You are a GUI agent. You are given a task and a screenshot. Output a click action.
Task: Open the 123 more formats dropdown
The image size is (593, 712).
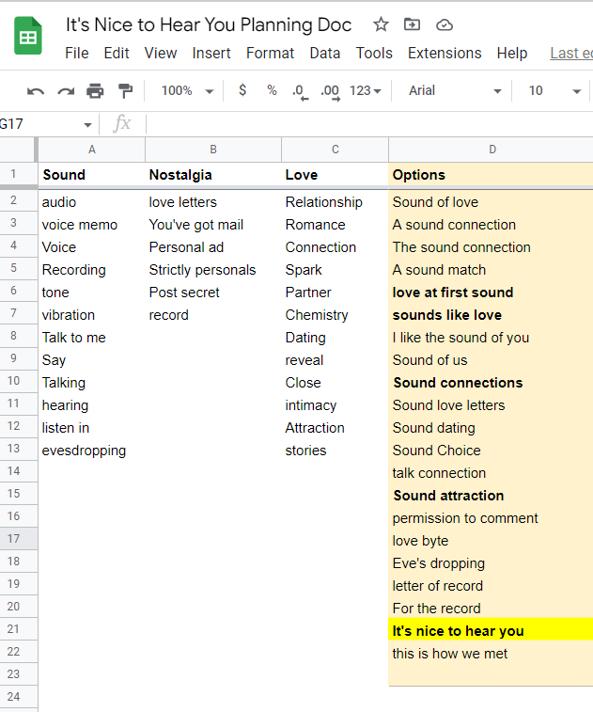tap(365, 91)
